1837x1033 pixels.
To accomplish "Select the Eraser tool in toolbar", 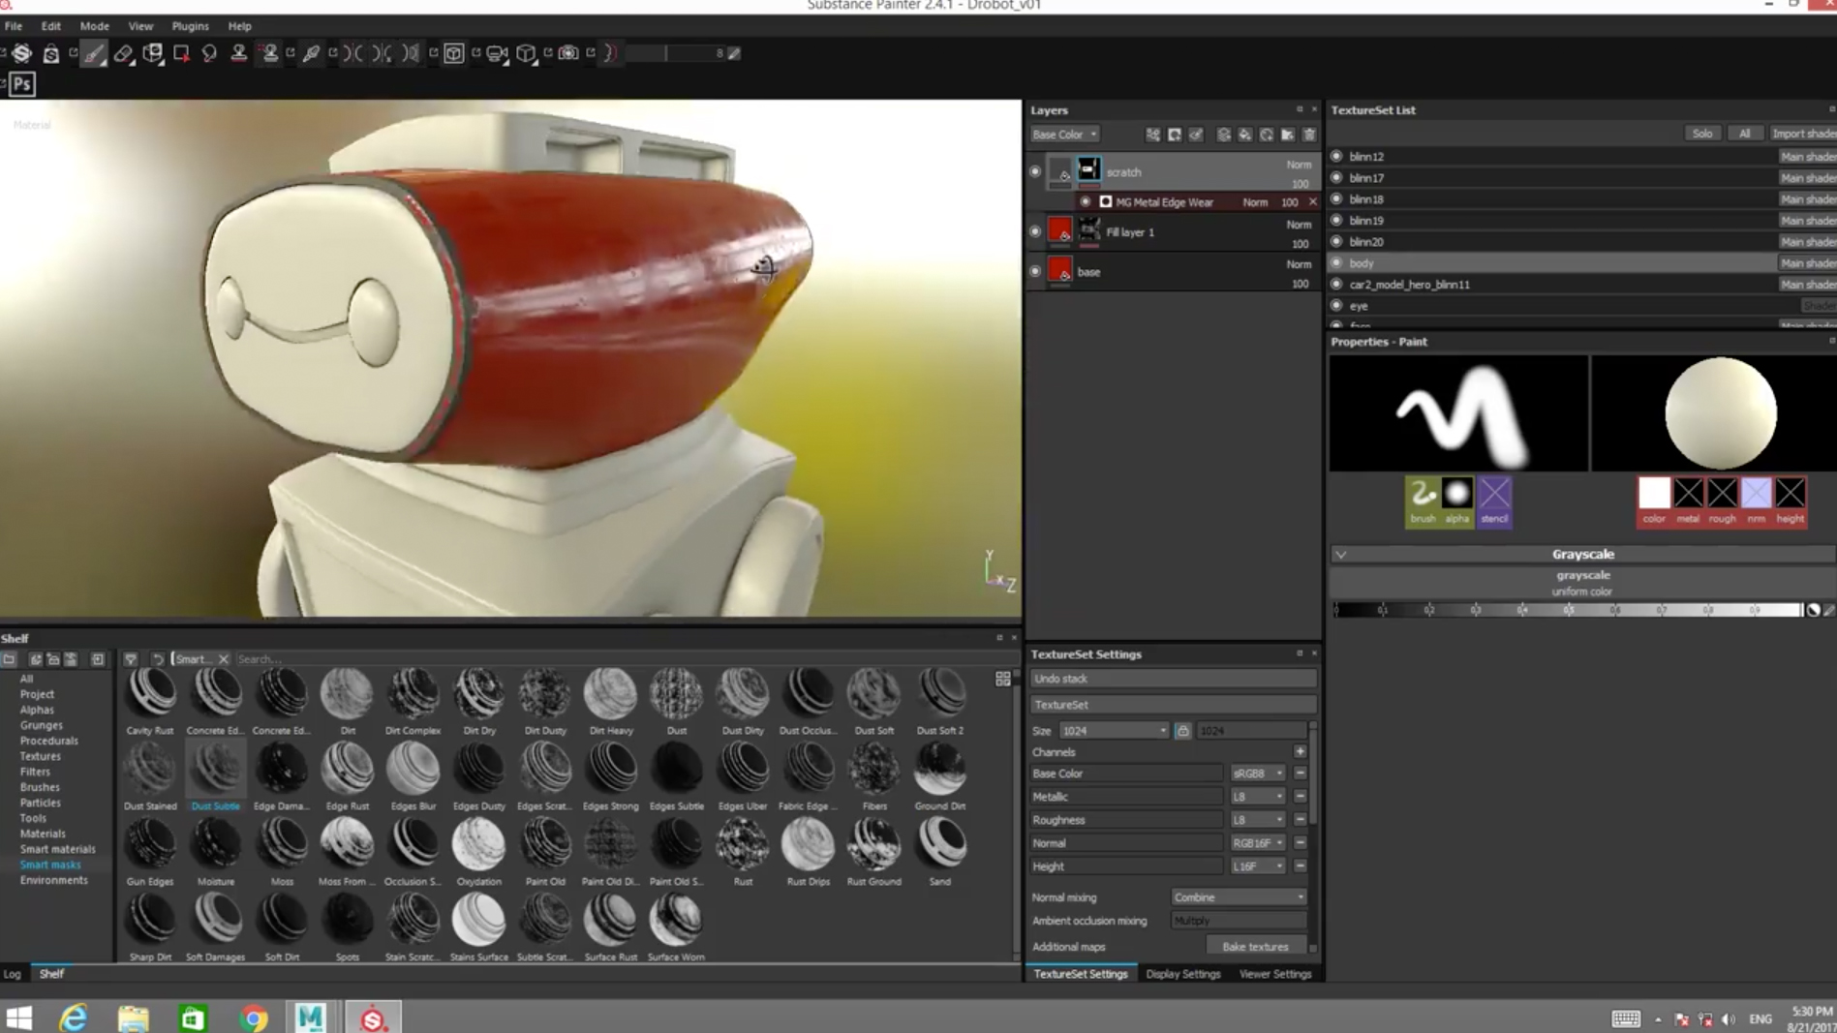I will pos(123,53).
